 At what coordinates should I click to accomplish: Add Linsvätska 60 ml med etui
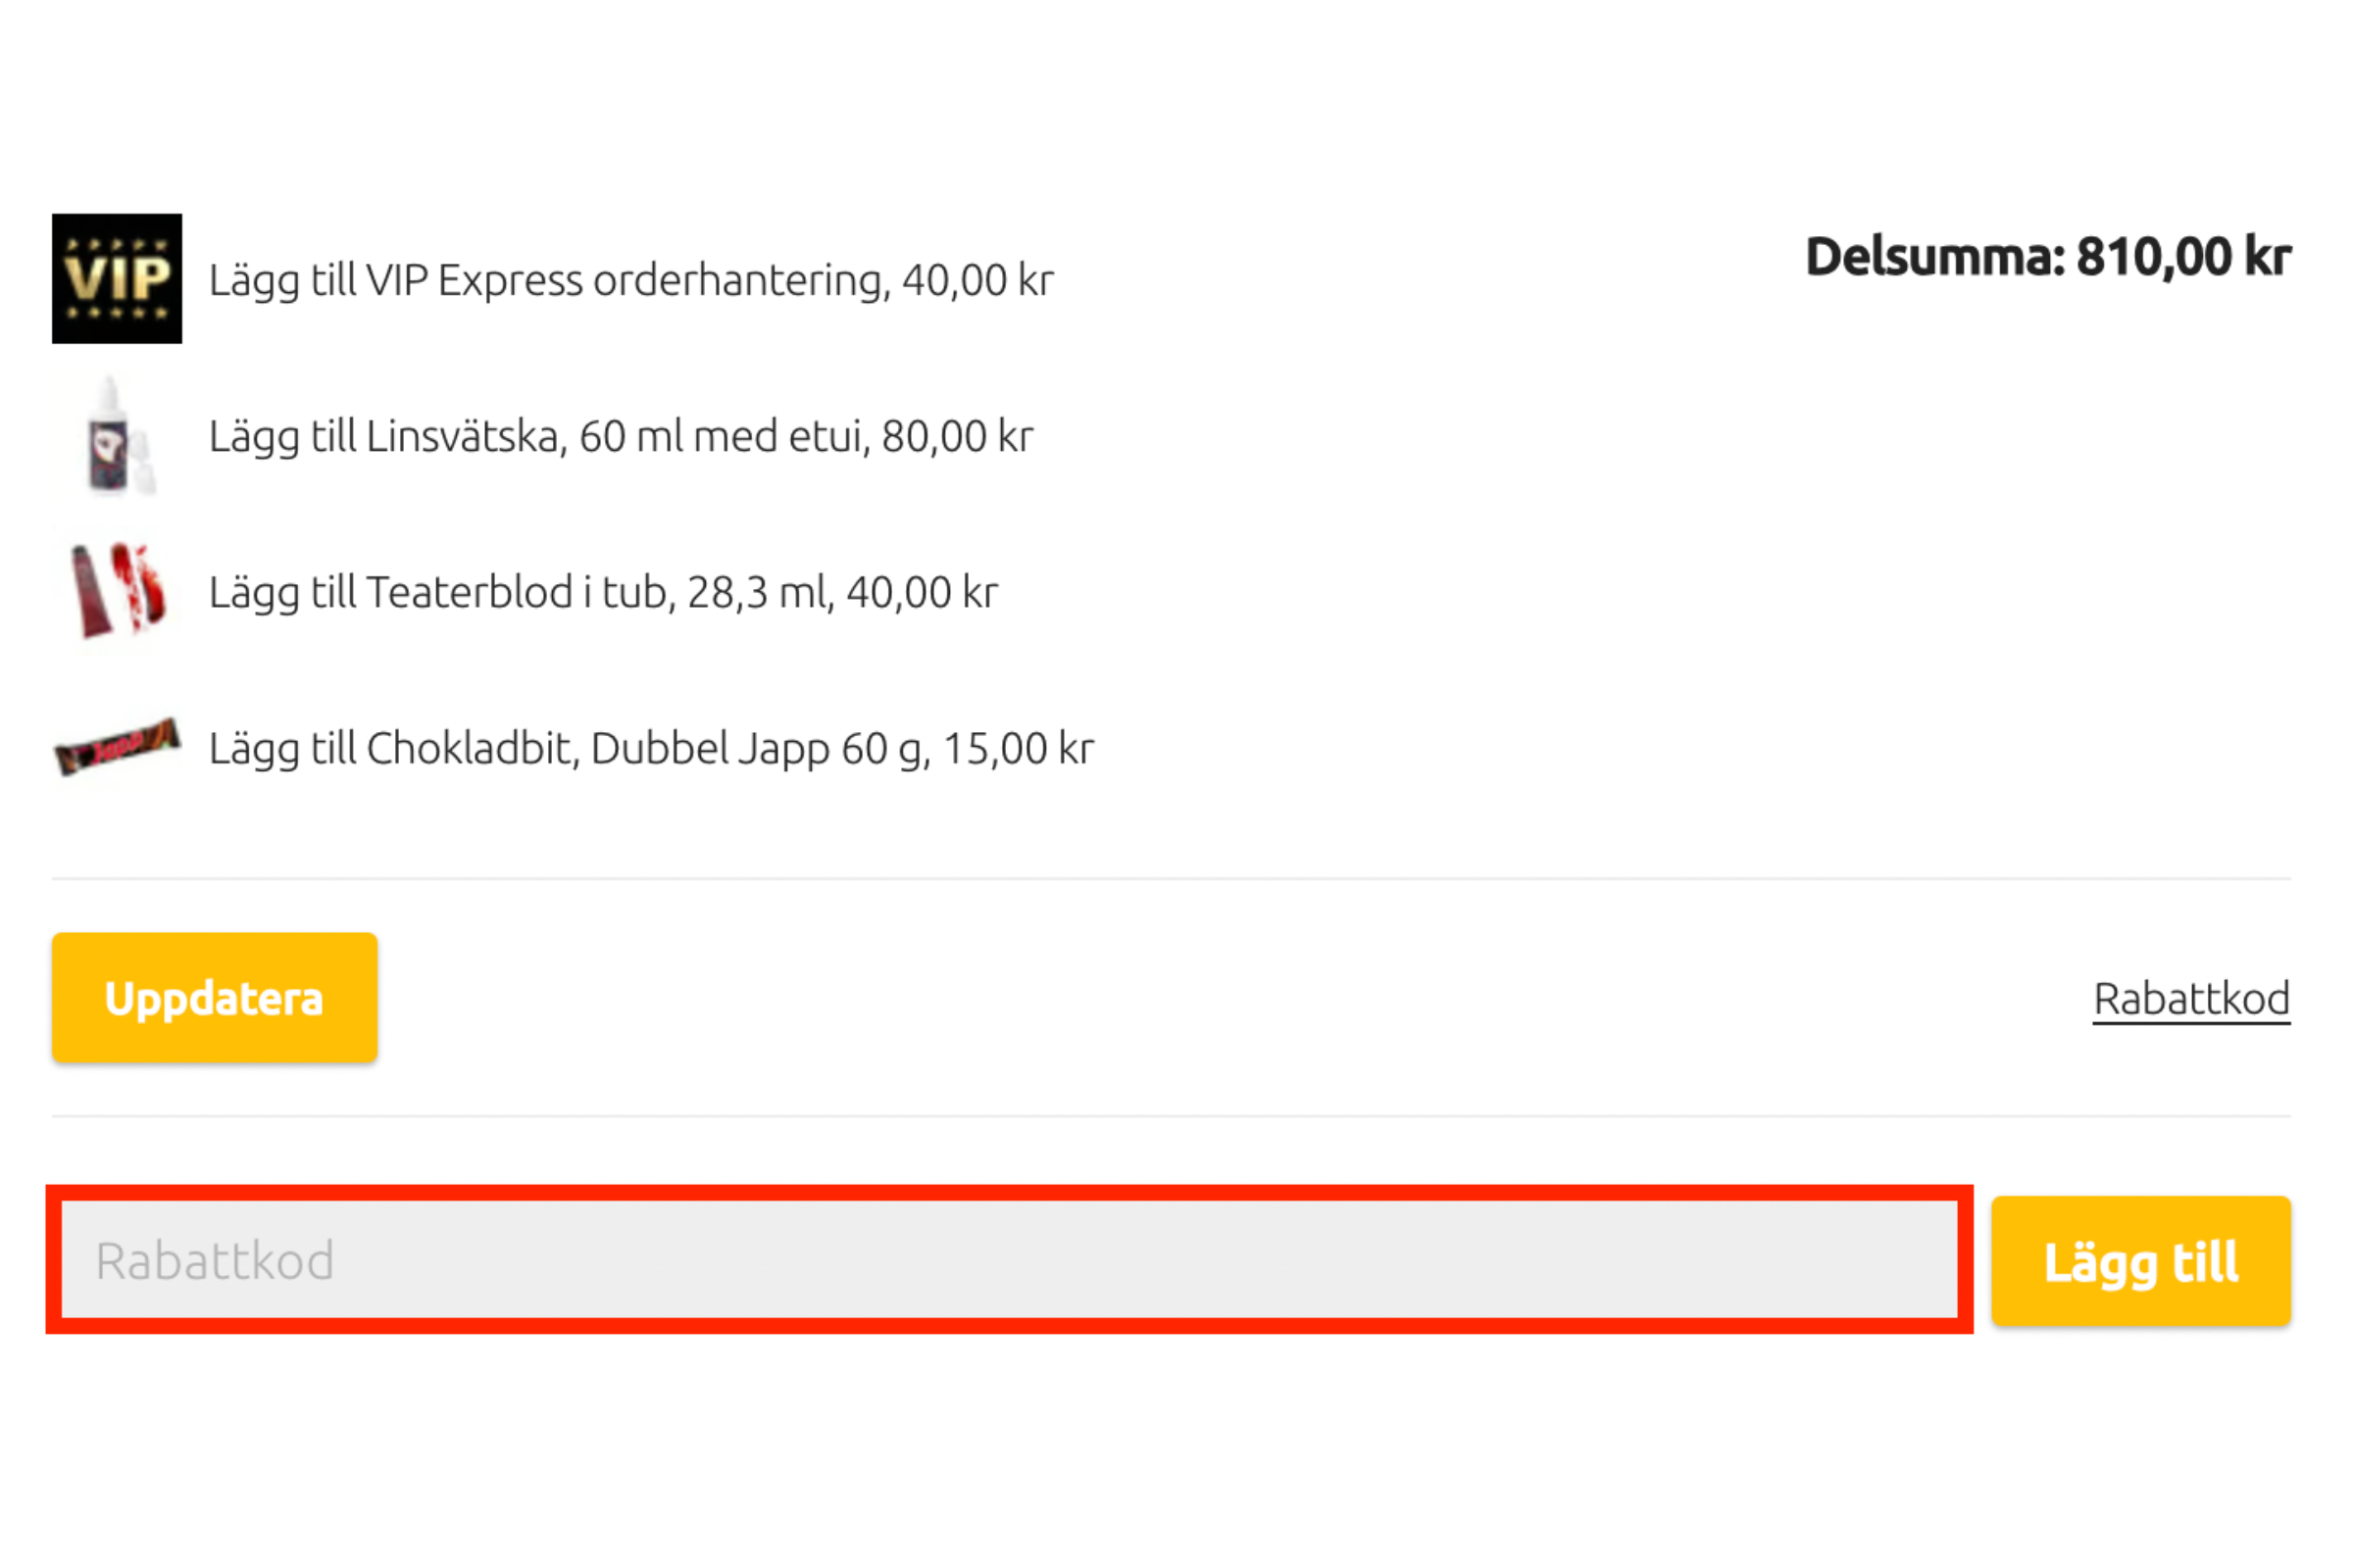click(x=621, y=436)
